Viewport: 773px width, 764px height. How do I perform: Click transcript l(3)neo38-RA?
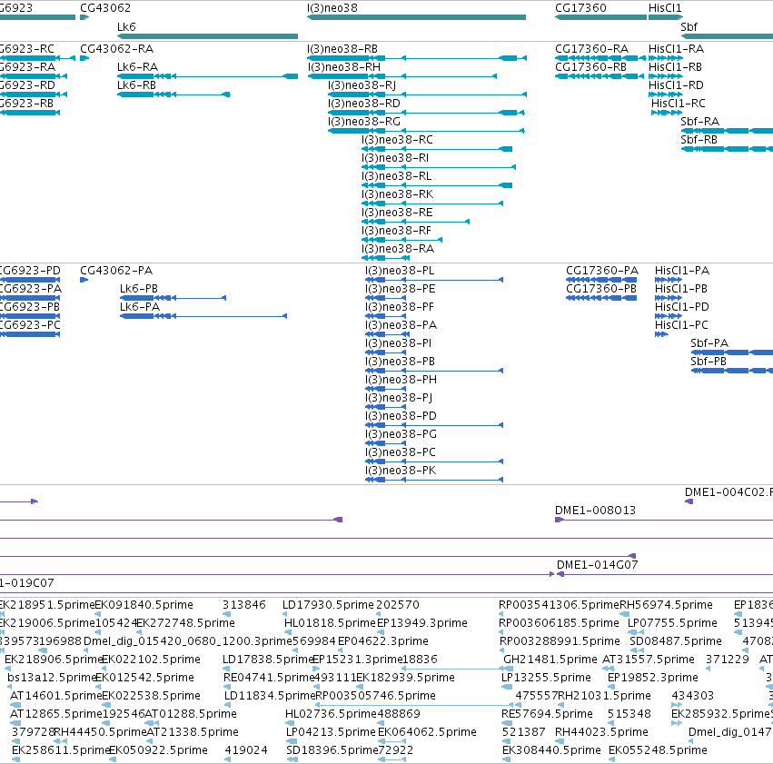pyautogui.click(x=398, y=250)
